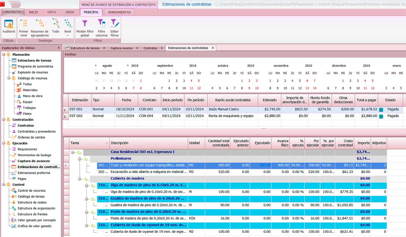This screenshot has height=237, width=406.
Task: Collapse the Catálogo de insumos node
Action: pyautogui.click(x=9, y=78)
